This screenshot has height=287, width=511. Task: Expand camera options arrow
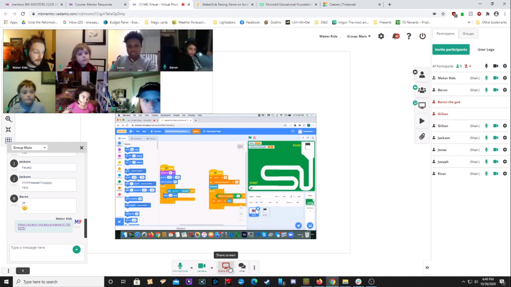[x=212, y=268]
